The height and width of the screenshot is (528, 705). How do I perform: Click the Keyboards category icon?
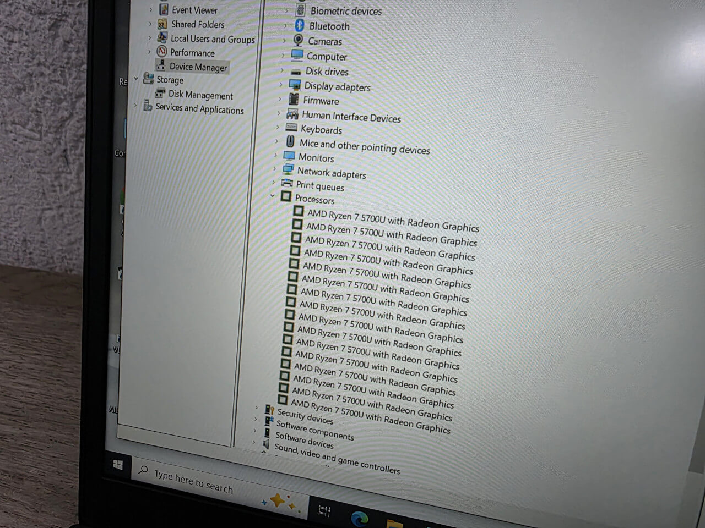[291, 128]
